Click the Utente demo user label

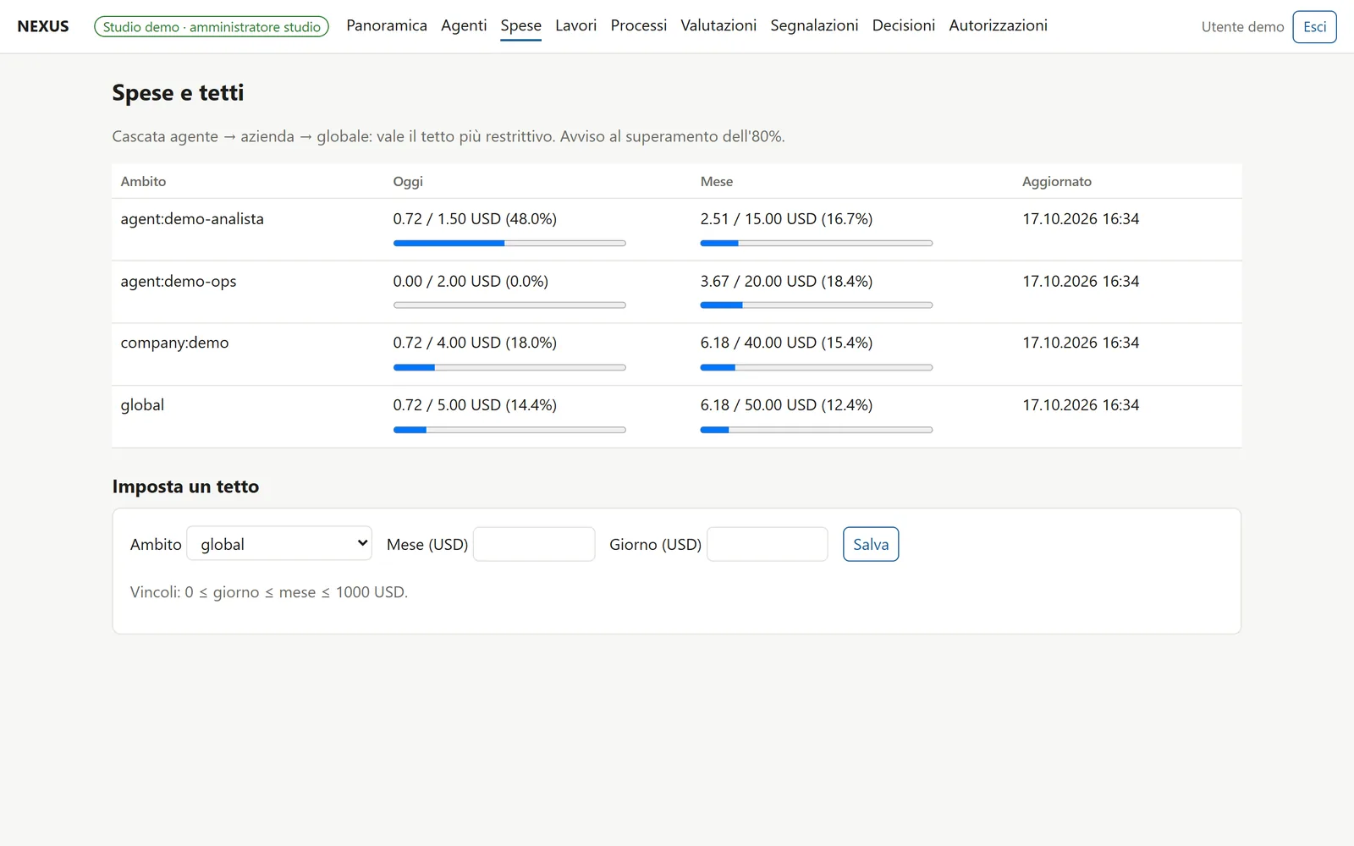click(1242, 27)
